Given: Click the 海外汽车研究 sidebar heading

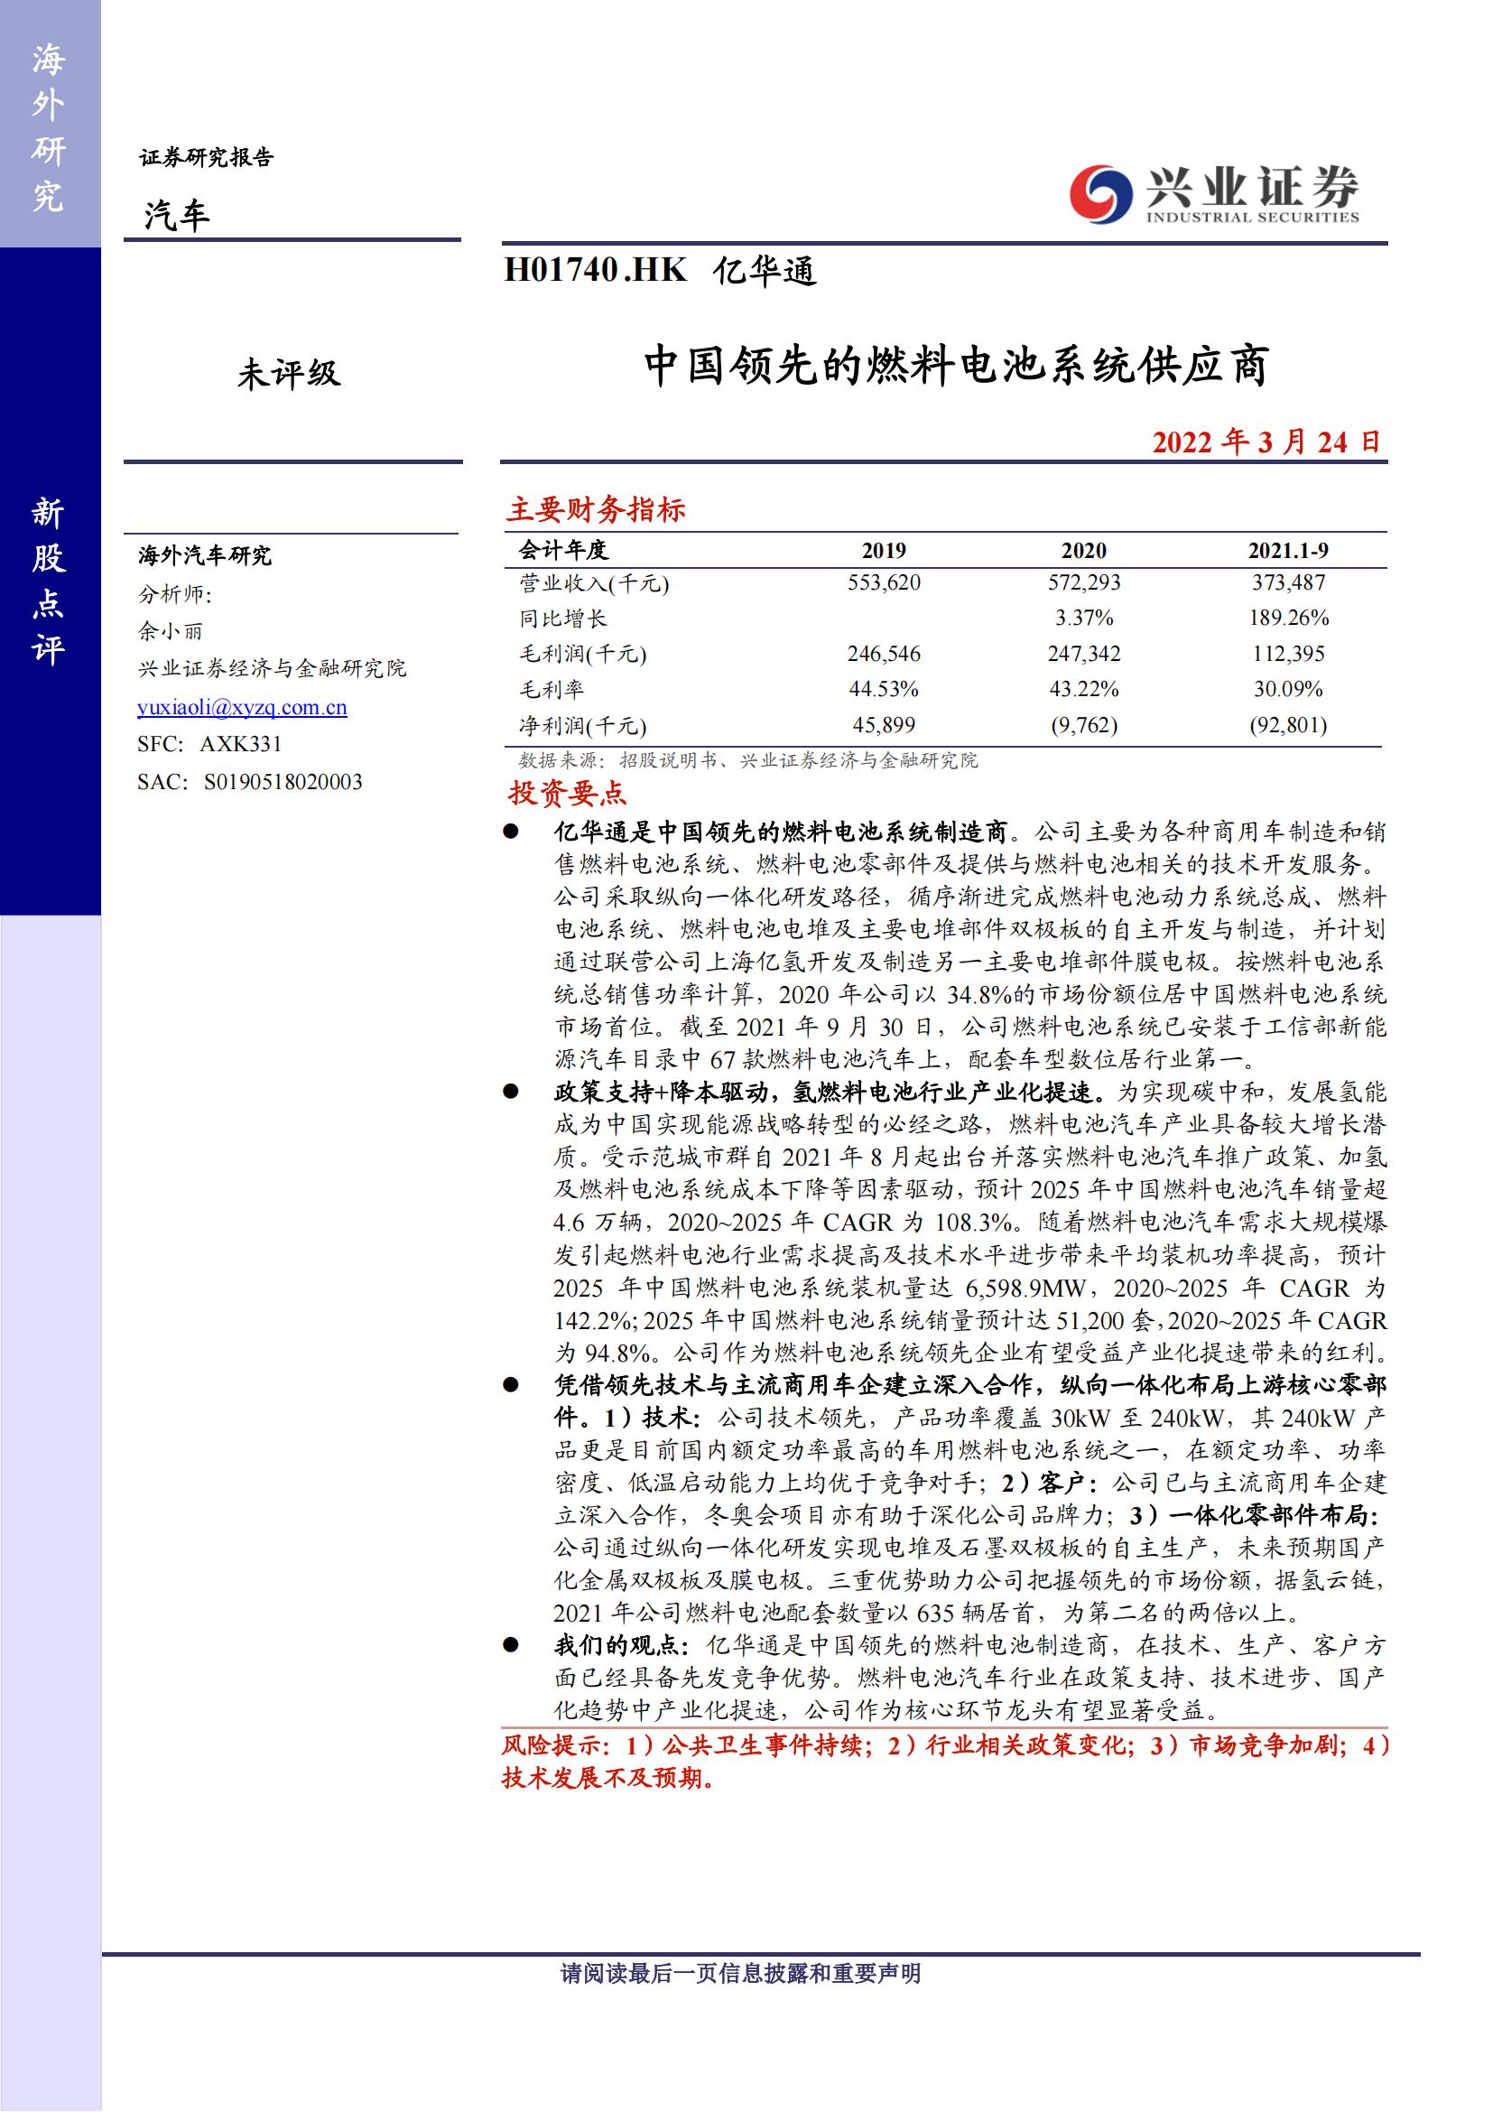Looking at the screenshot, I should pos(205,555).
